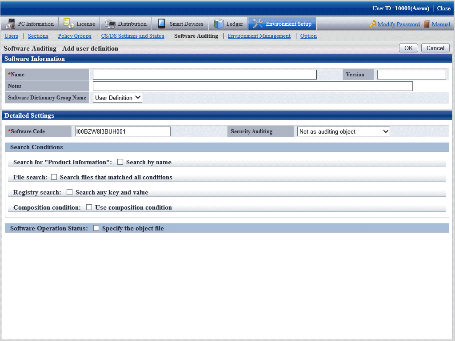Click the Modify Password key icon
The height and width of the screenshot is (341, 455).
[x=373, y=24]
